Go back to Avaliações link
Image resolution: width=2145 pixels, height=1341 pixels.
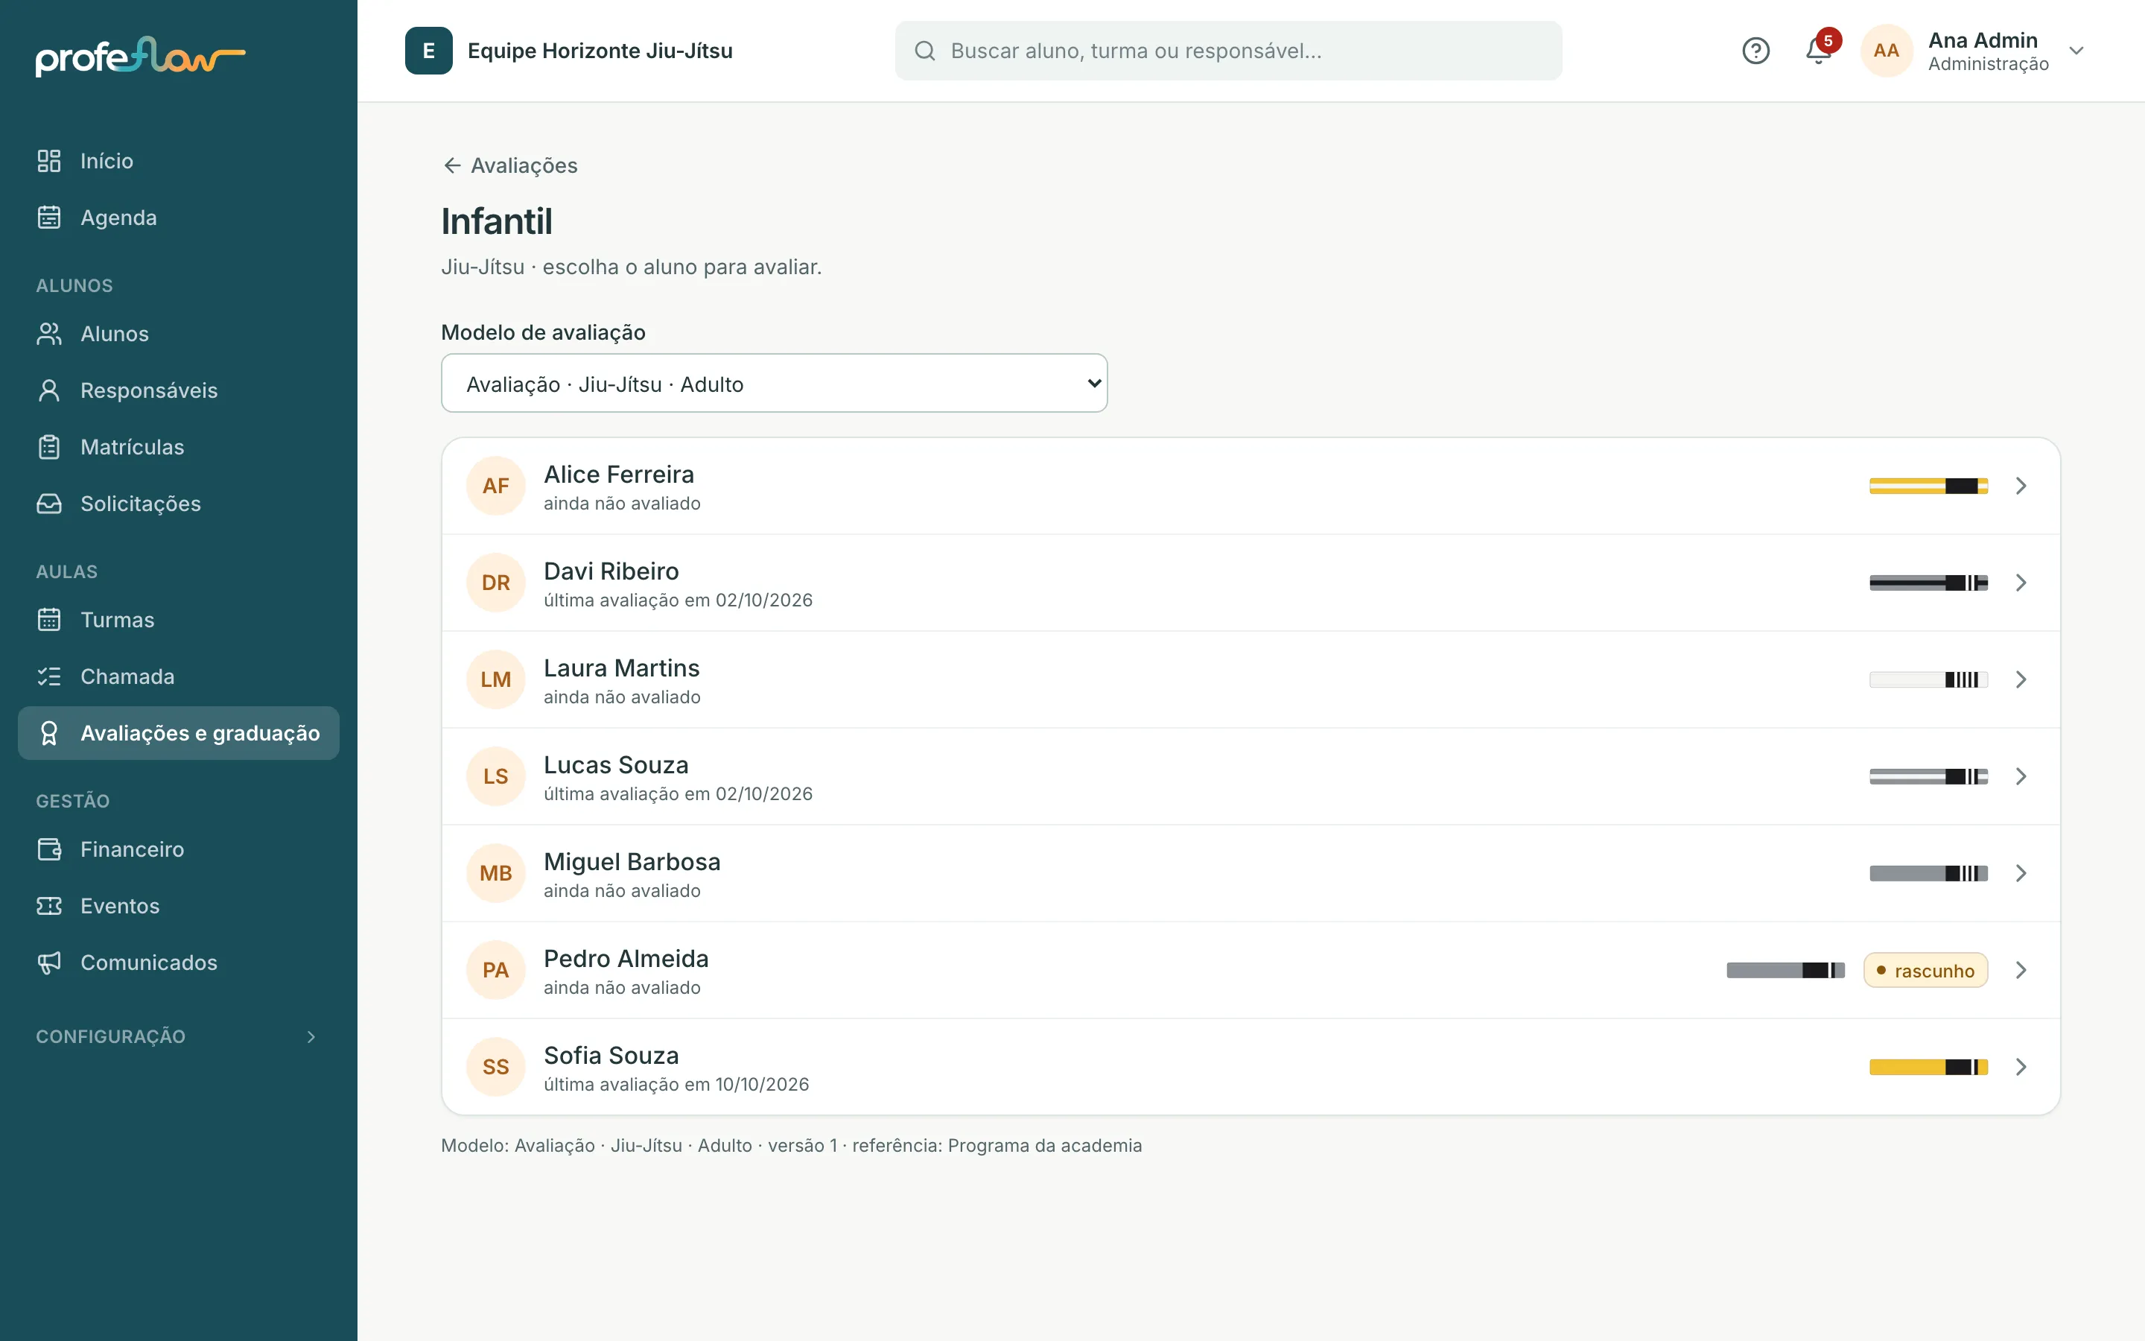pos(509,165)
